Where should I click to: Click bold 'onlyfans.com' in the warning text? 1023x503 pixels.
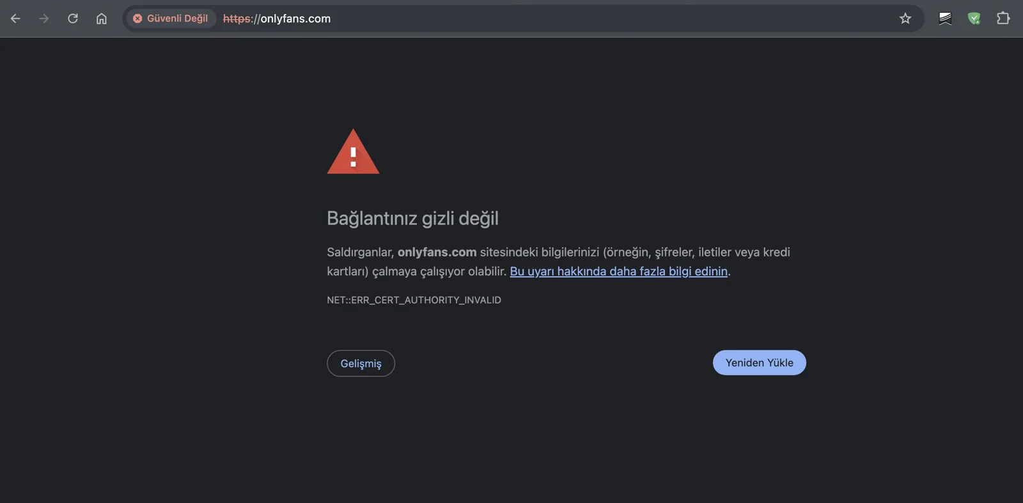click(437, 252)
